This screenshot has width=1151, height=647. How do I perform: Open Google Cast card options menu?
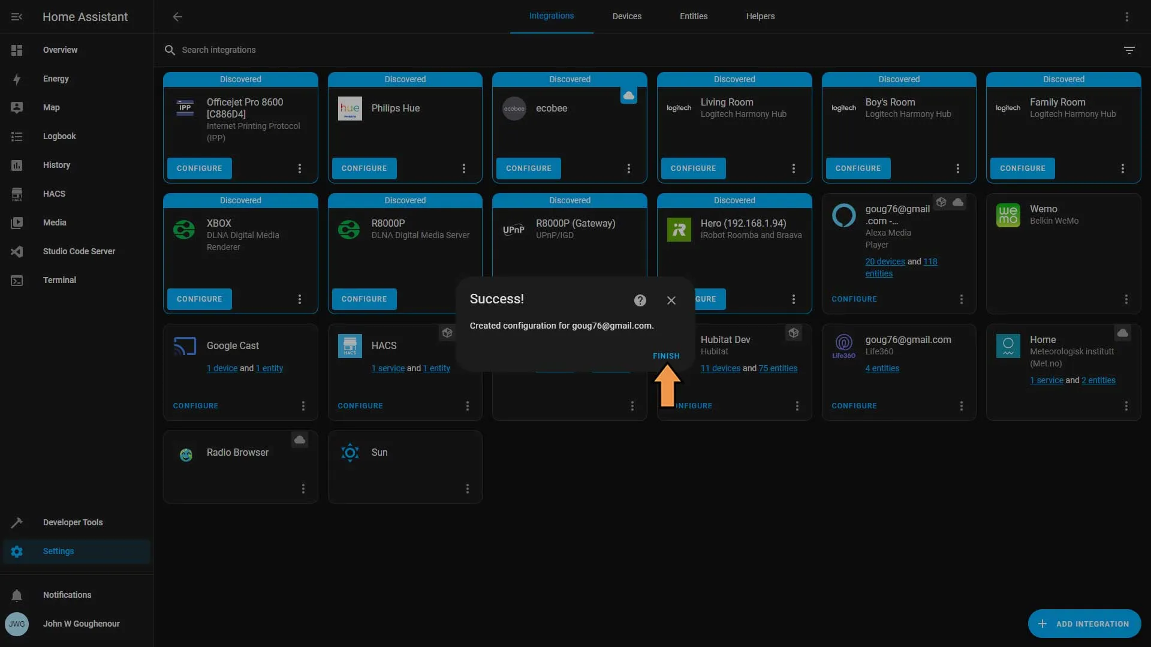tap(303, 406)
